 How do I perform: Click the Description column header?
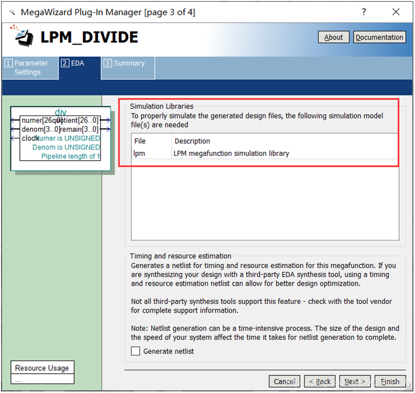pos(285,141)
